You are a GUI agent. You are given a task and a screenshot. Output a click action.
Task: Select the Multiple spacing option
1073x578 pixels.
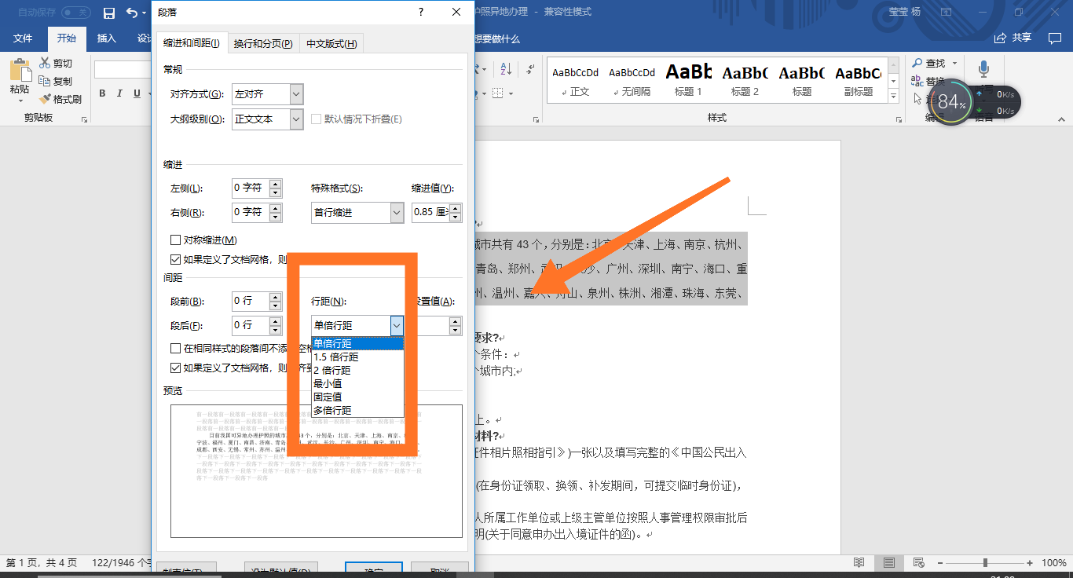357,410
